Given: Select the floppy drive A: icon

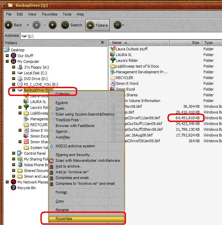Looking at the screenshot, I should (20, 67).
